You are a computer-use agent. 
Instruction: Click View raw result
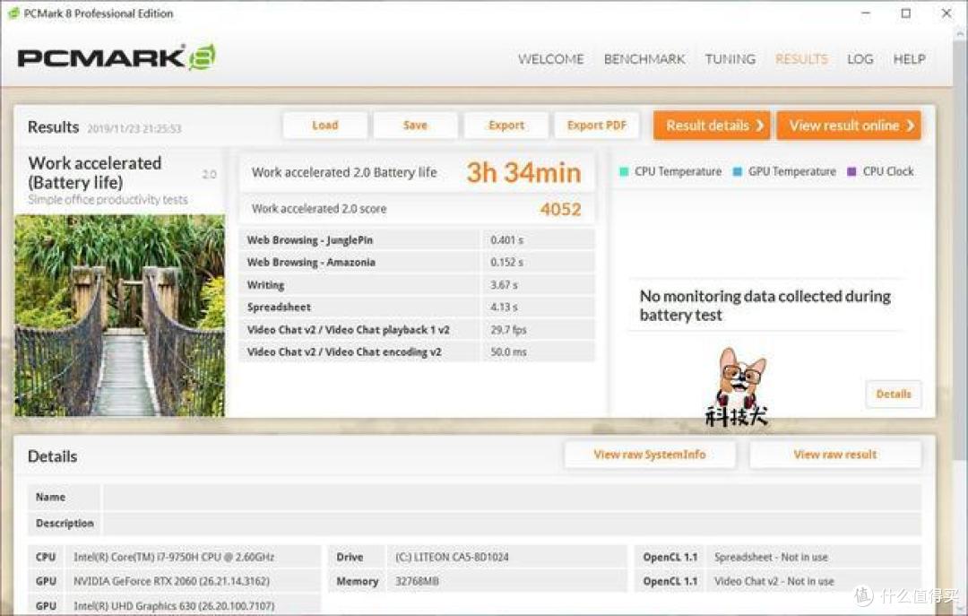834,455
